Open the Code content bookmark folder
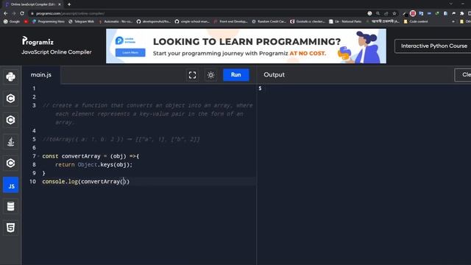The width and height of the screenshot is (471, 265). [x=416, y=21]
